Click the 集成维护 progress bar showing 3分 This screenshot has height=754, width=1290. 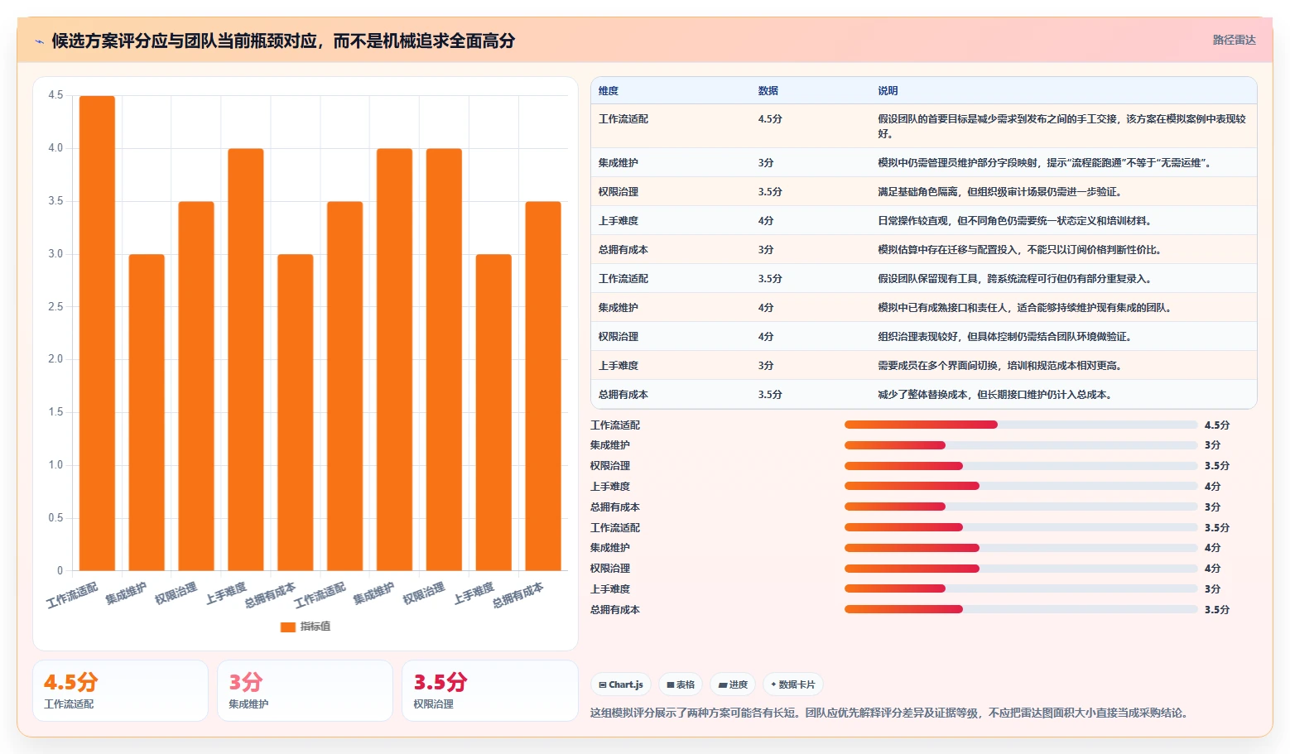click(x=1021, y=445)
